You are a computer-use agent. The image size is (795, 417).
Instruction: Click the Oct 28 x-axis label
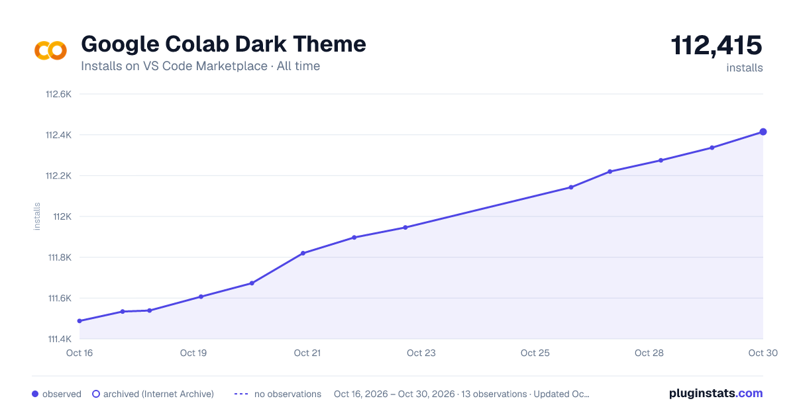(x=649, y=353)
